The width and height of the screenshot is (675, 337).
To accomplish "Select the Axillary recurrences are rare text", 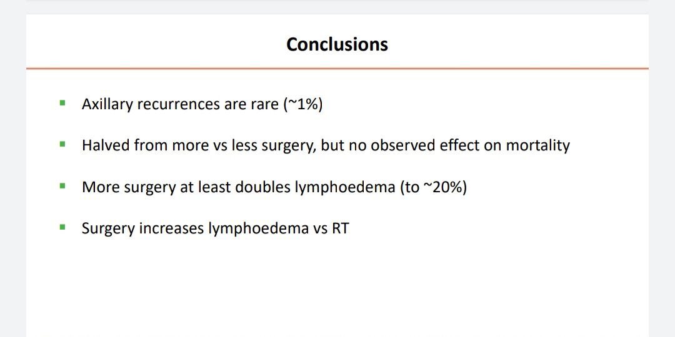I will pyautogui.click(x=180, y=104).
